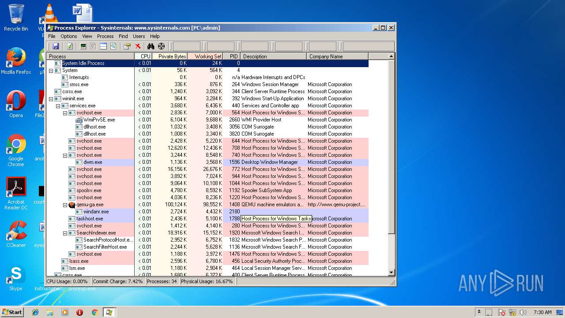Screen dimensions: 565x318
Task: Click the View DLLs/Handles toolbar icon
Action: tap(113, 46)
